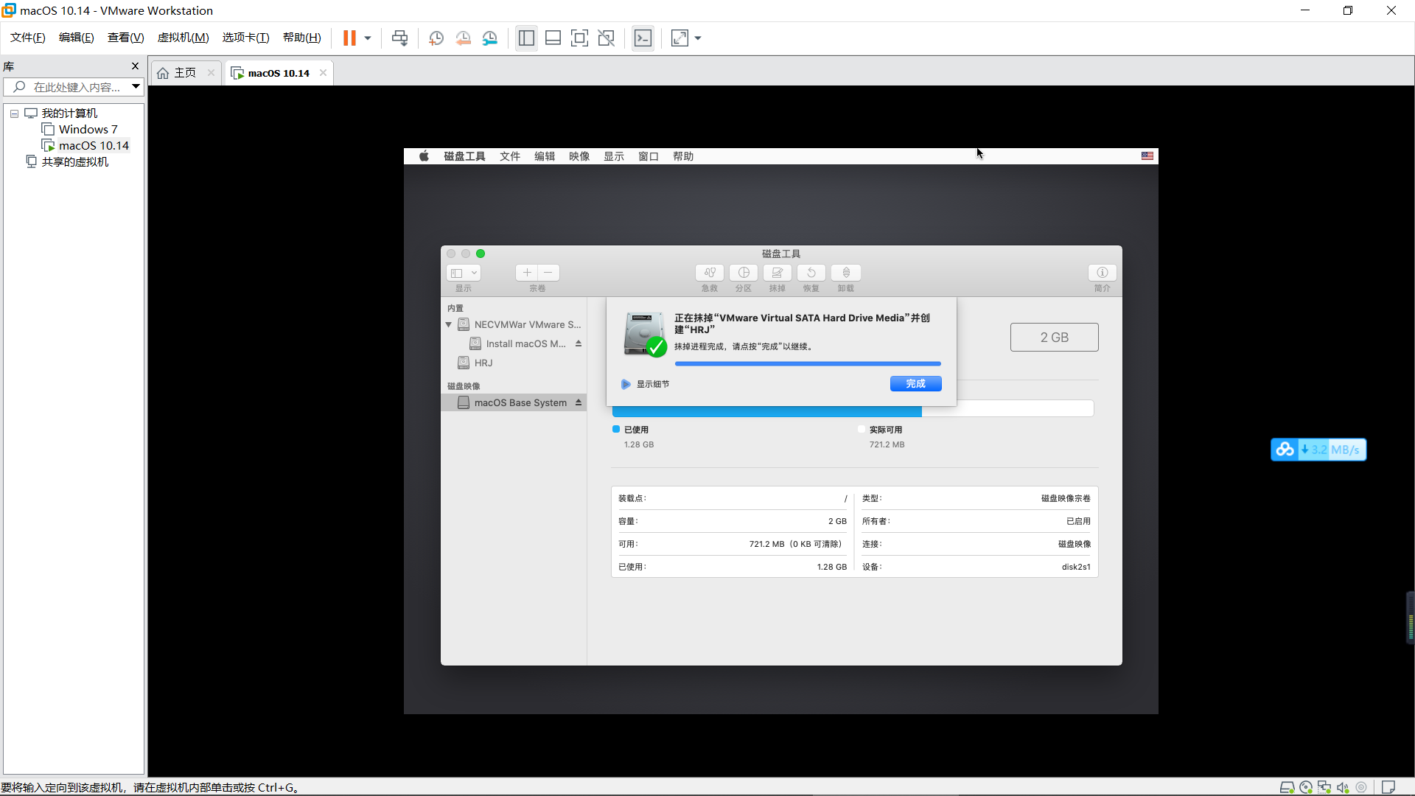Select the HRJ volume in sidebar

[x=483, y=363]
